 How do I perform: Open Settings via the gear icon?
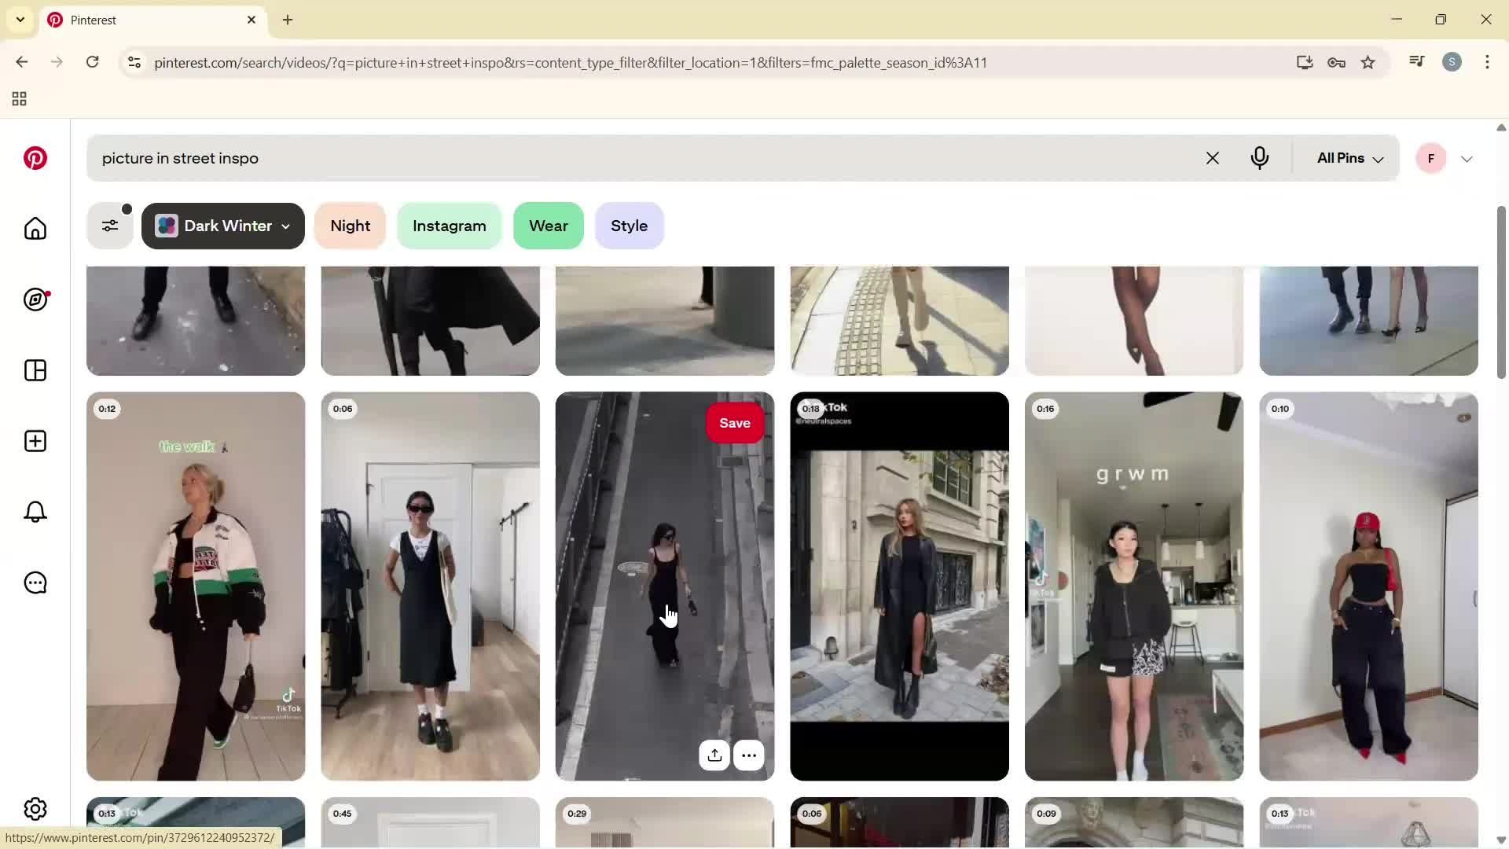tap(35, 808)
